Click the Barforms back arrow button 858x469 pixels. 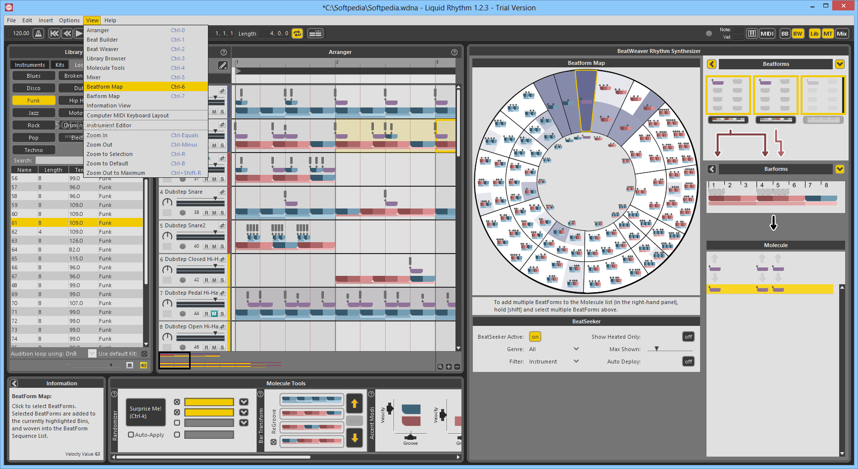coord(712,169)
